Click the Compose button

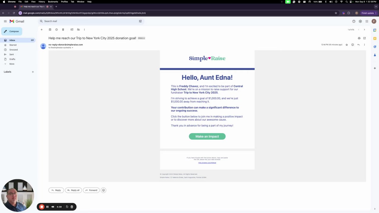[11, 31]
